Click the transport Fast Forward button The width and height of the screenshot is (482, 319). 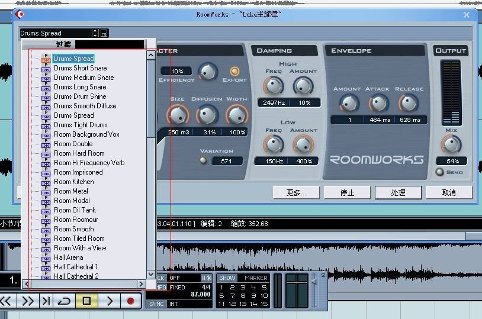[28, 301]
